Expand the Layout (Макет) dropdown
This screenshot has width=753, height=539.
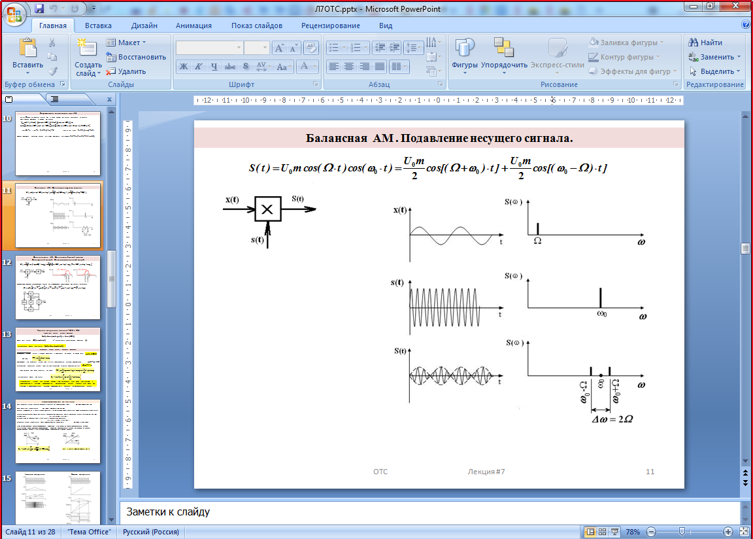point(133,43)
